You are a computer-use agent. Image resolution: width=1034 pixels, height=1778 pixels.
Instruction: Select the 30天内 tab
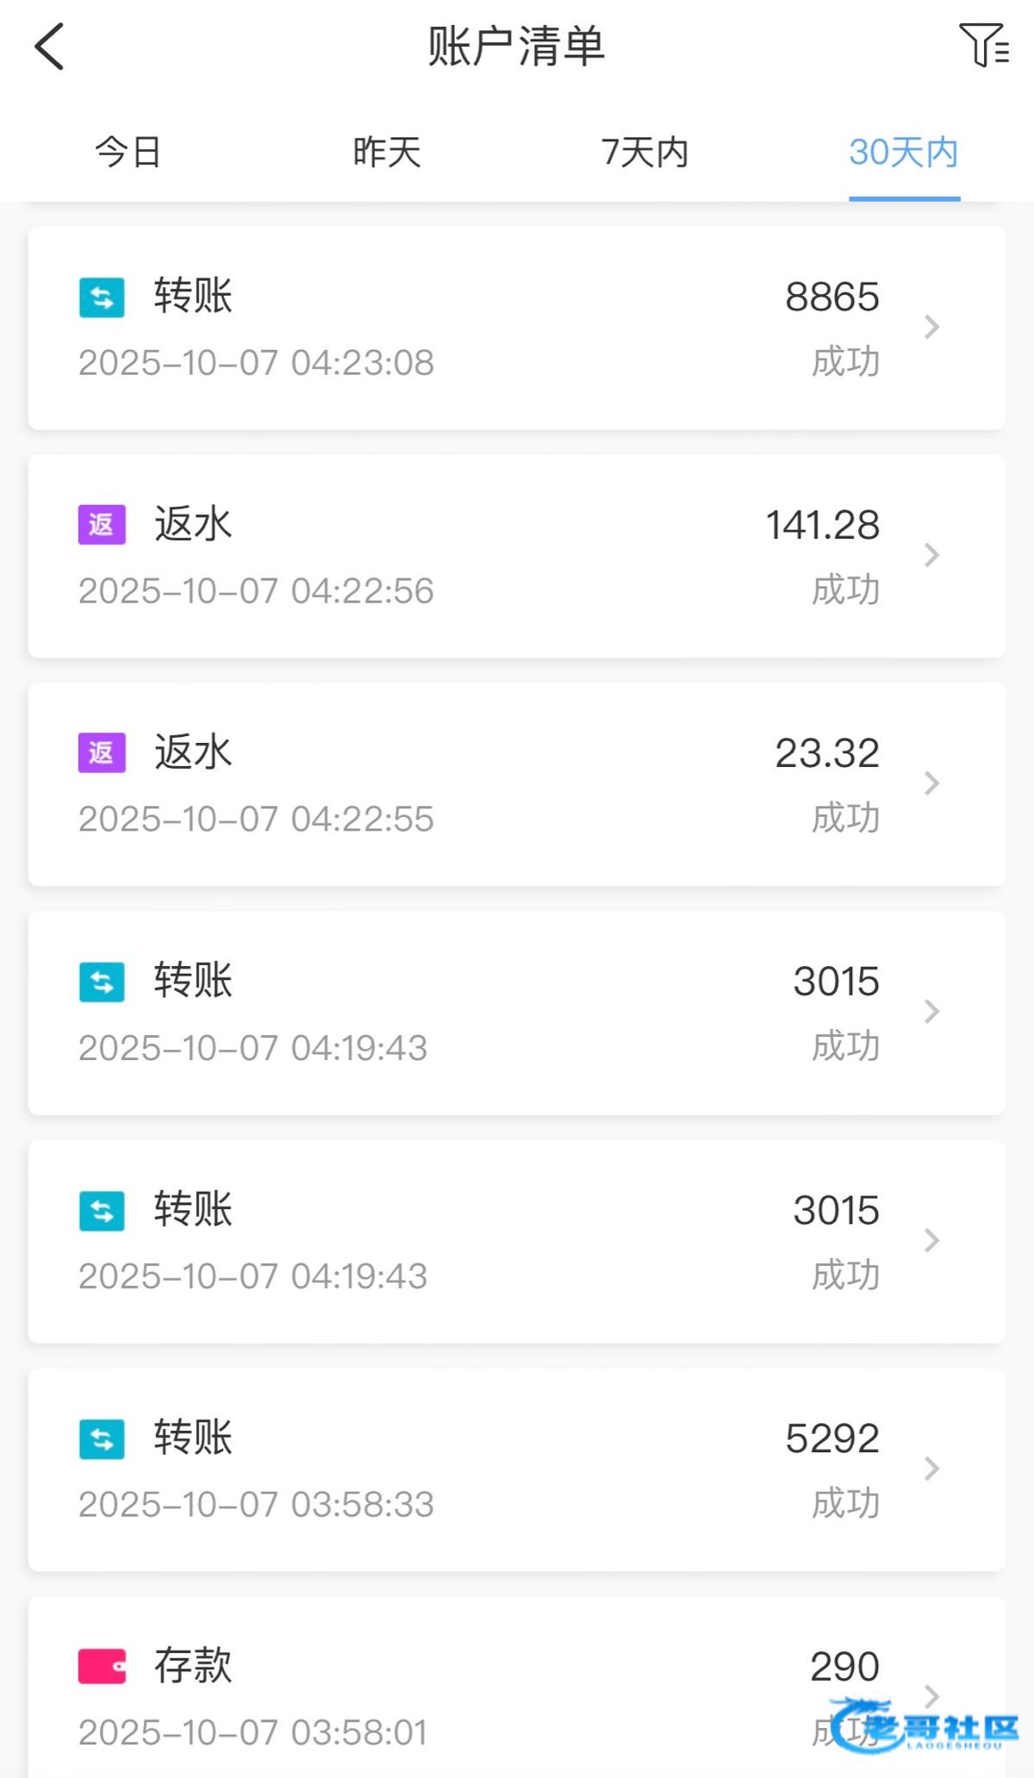point(904,153)
